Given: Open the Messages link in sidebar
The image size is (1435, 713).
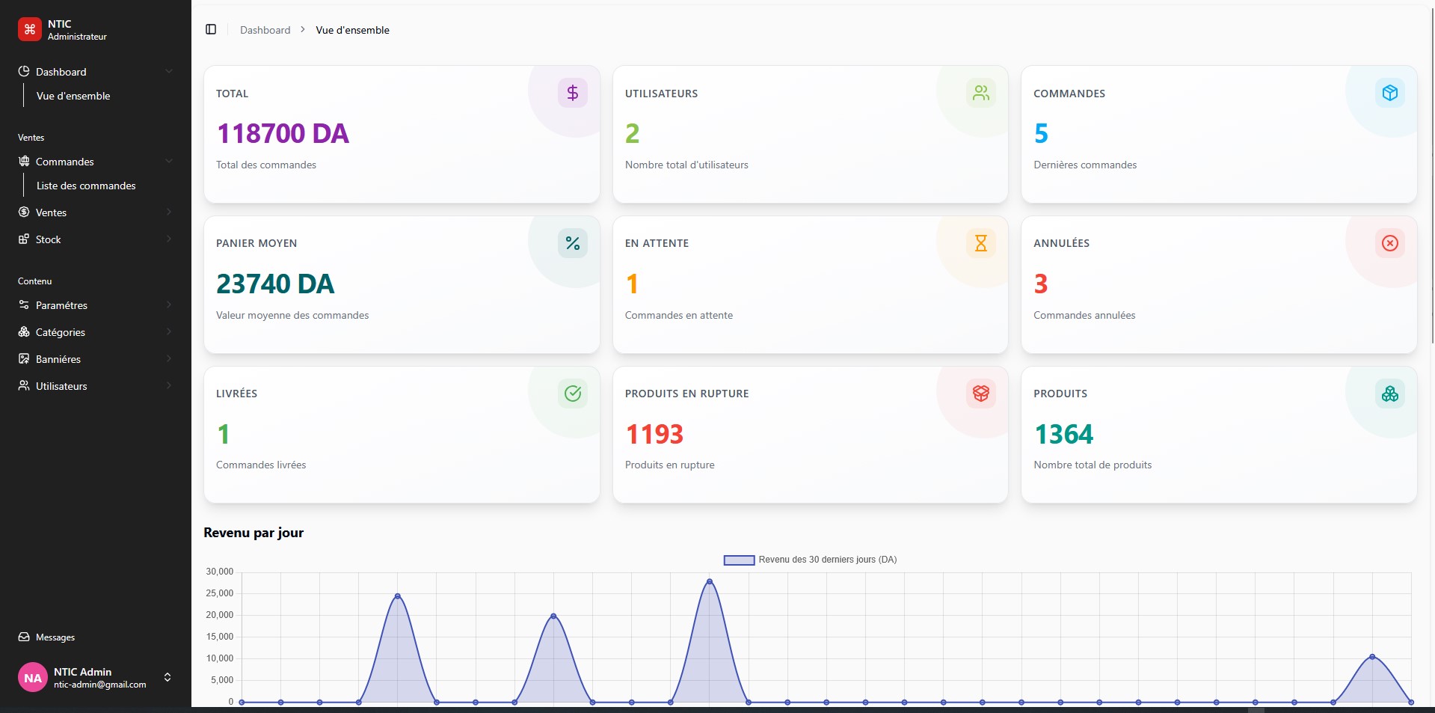Looking at the screenshot, I should [55, 637].
